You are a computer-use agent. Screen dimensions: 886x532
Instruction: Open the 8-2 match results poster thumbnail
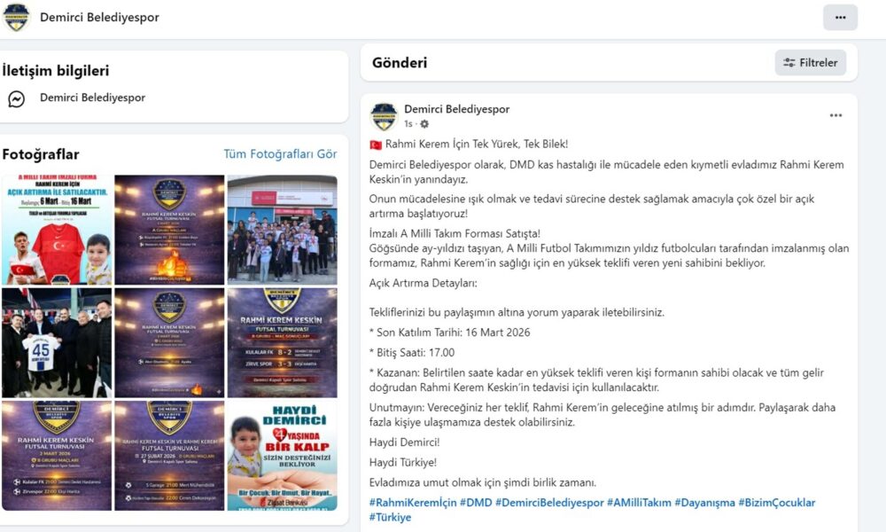(x=282, y=342)
